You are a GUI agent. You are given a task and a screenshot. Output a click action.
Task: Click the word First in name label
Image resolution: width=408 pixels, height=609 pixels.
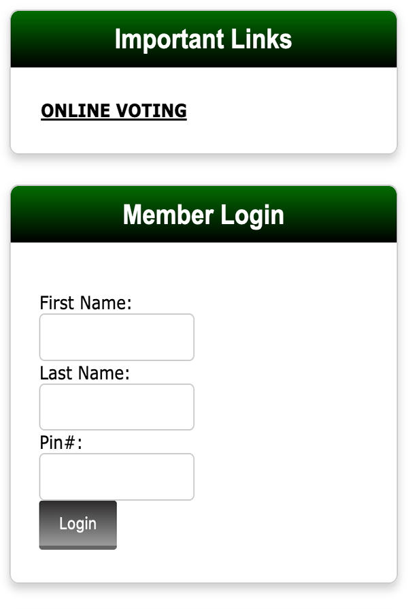click(x=56, y=302)
